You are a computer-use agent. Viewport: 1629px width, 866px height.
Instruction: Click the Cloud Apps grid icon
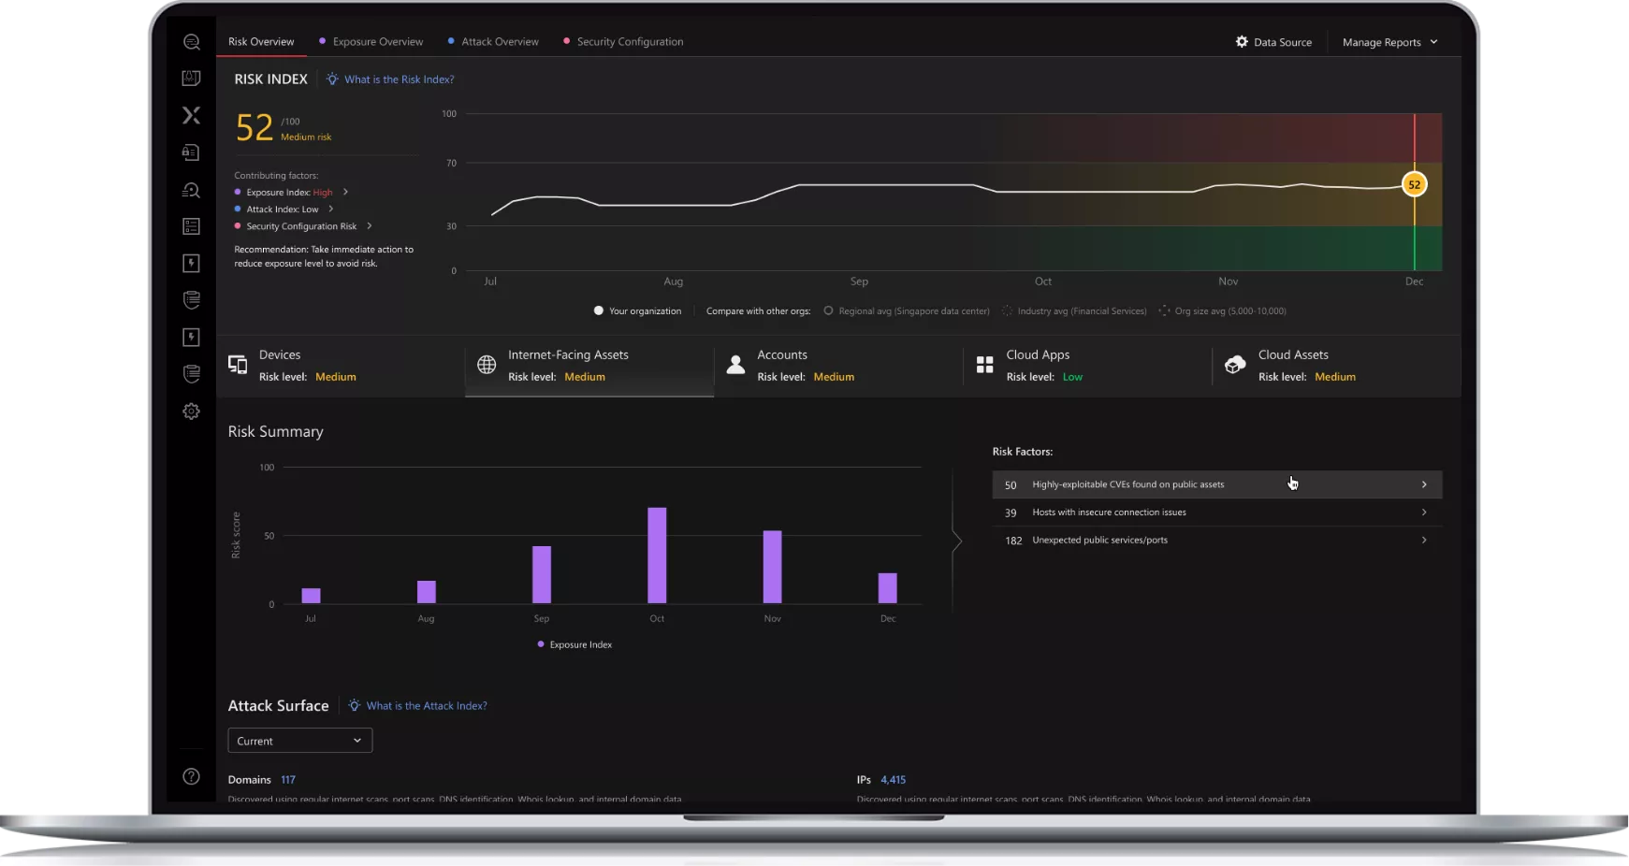point(984,365)
